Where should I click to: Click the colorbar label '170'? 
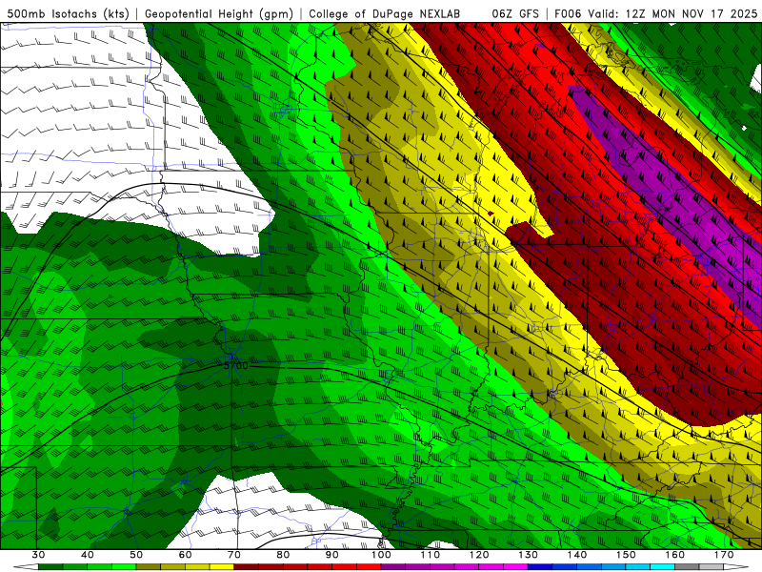(x=724, y=555)
